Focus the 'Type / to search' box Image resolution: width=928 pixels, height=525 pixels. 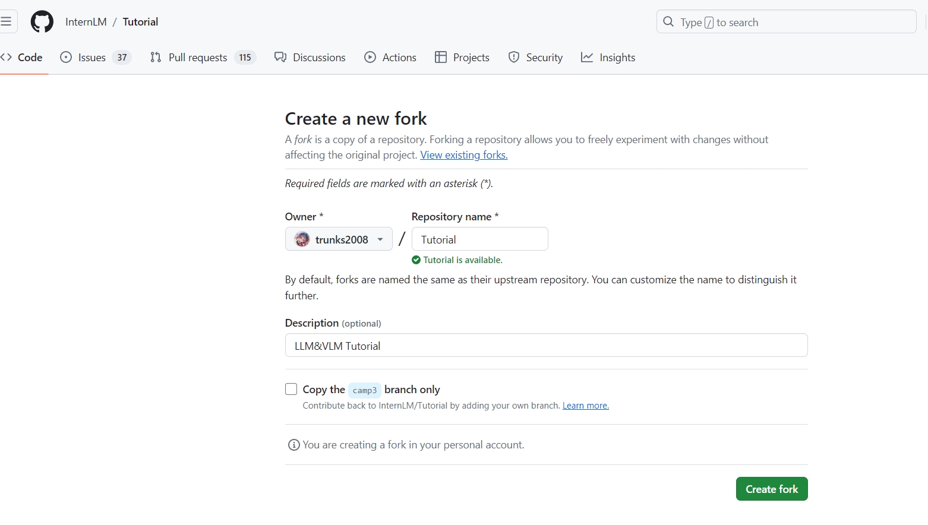(786, 22)
